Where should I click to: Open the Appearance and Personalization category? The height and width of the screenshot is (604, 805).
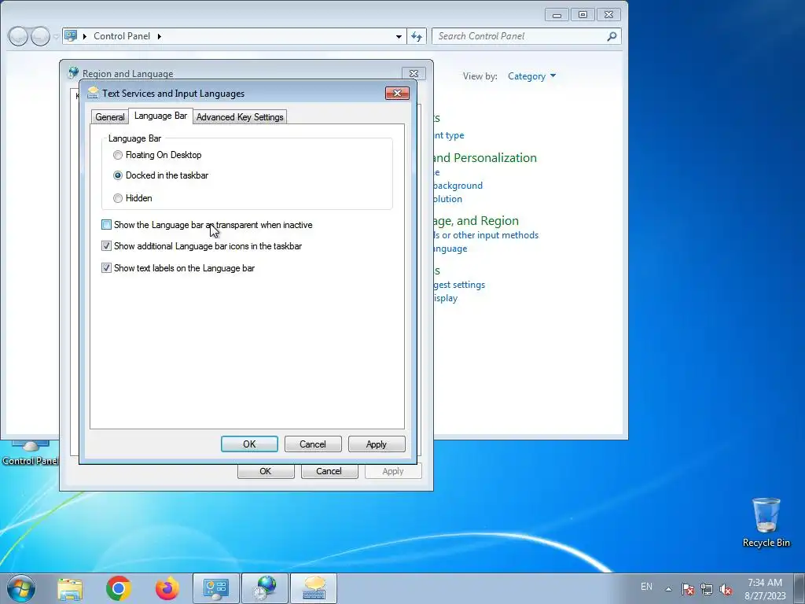485,157
